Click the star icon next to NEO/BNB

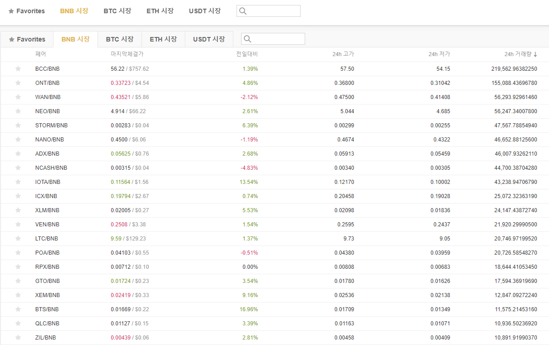point(17,111)
